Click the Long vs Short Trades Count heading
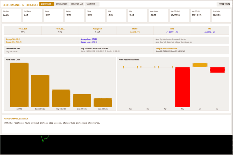The image size is (233, 155). pos(167,48)
